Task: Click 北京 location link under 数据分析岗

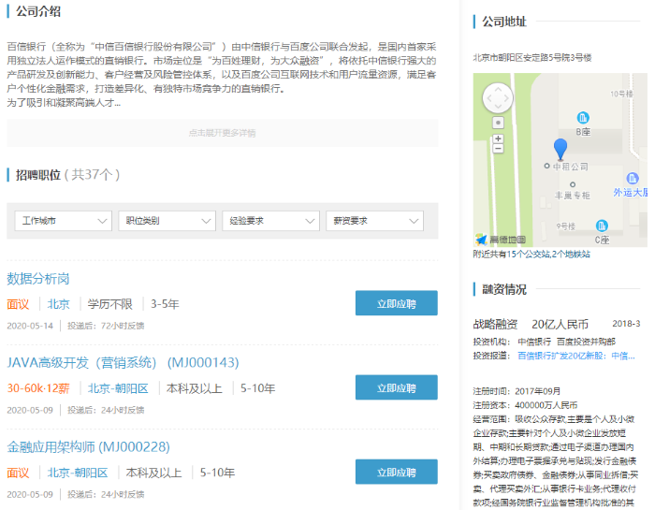Action: pos(58,304)
